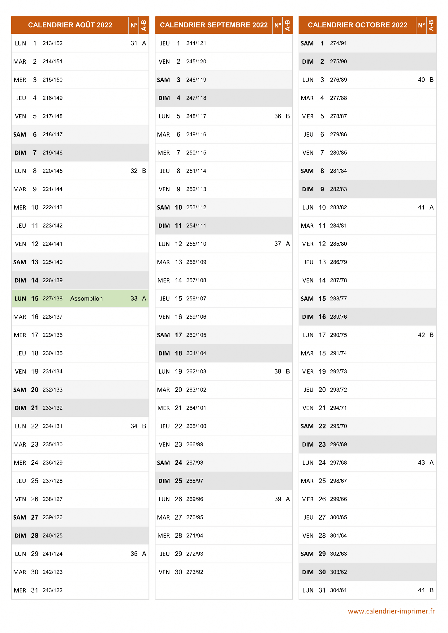The image size is (448, 633).
Task: Click week 44 letter B in October
Action: pos(432,590)
